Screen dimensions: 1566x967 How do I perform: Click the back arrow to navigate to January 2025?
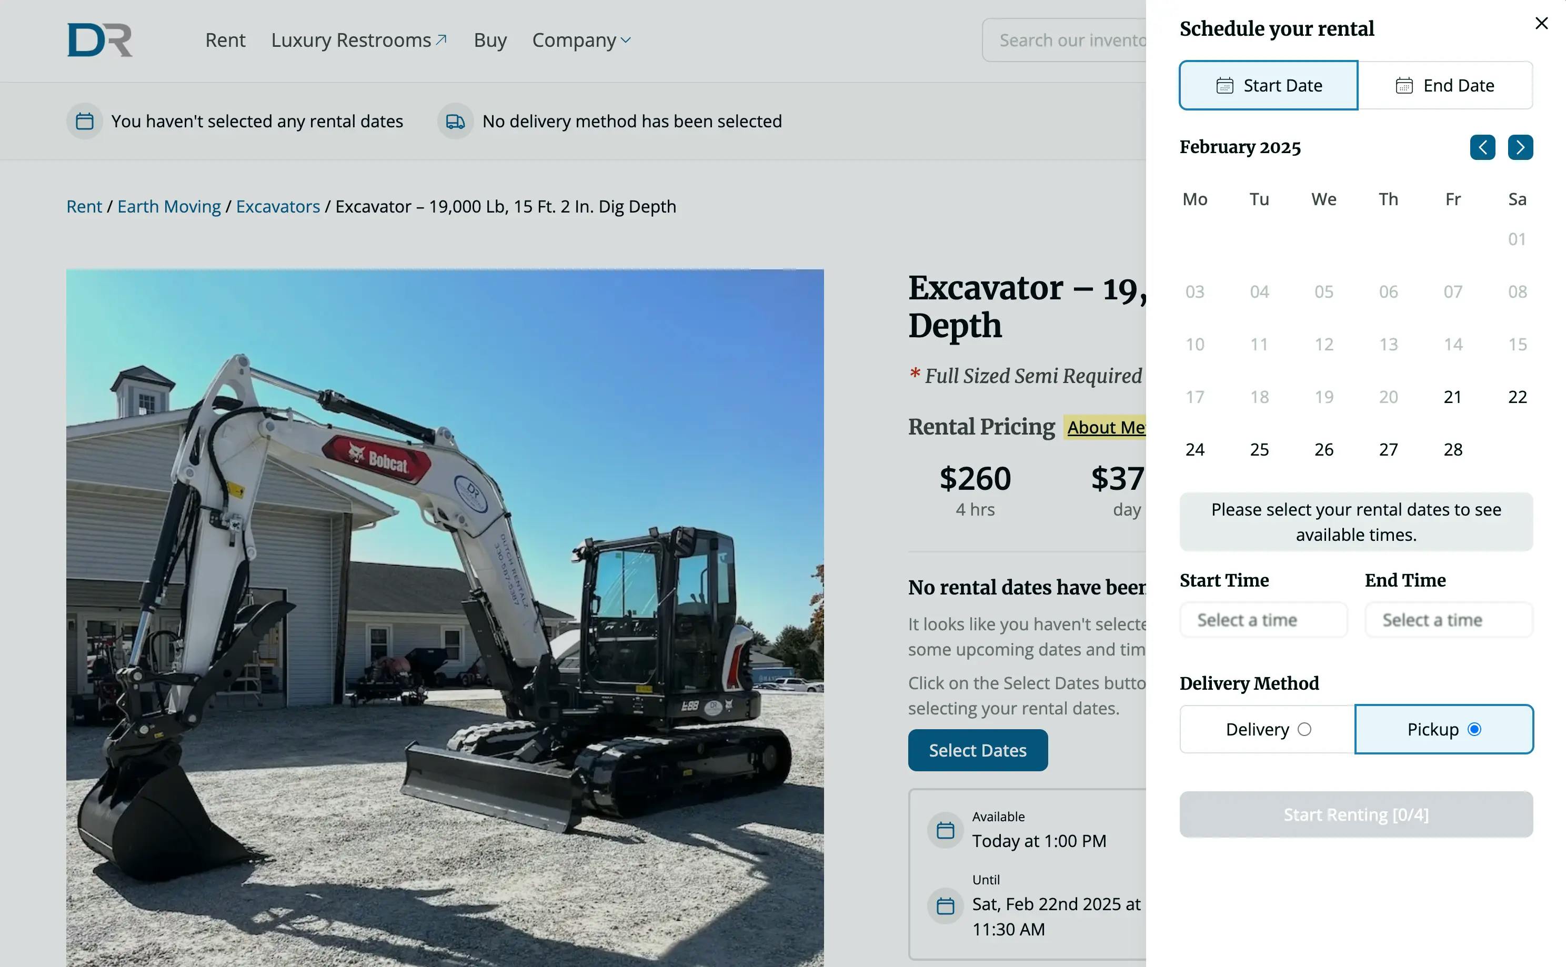coord(1482,146)
